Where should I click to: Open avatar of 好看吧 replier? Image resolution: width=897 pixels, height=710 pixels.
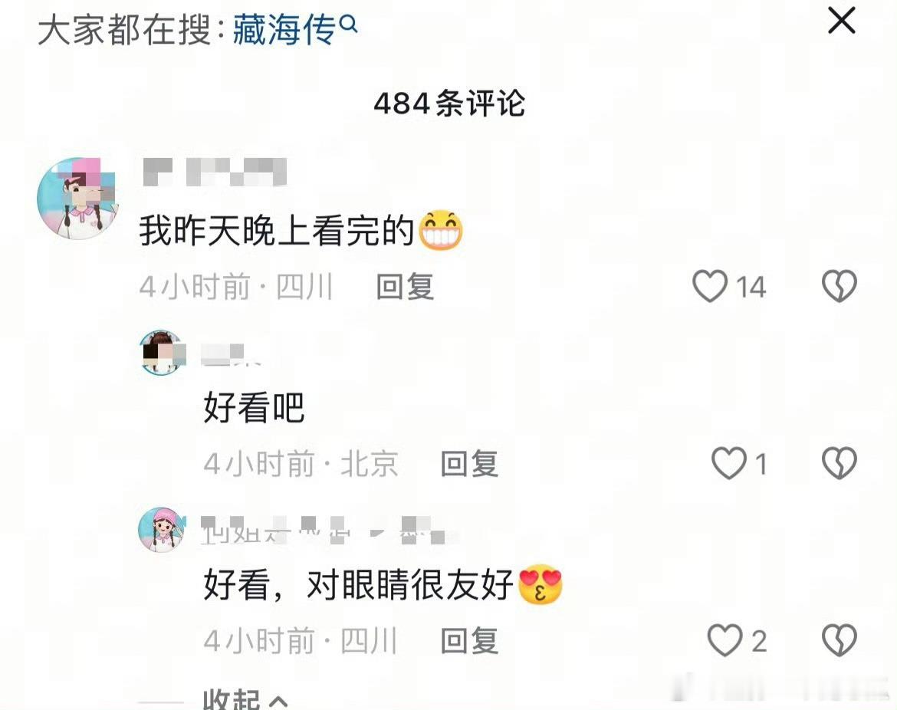click(x=163, y=353)
